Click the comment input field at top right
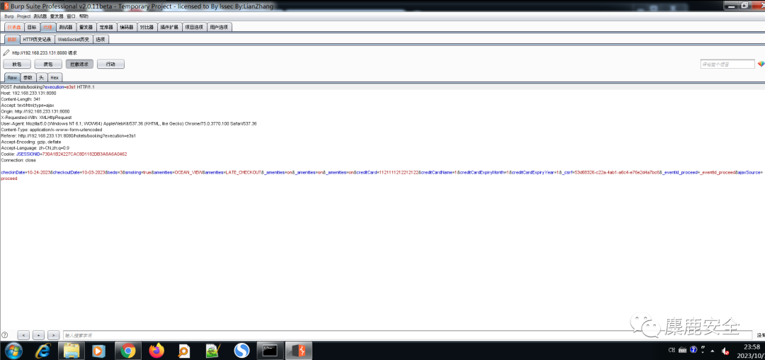The image size is (765, 360). pyautogui.click(x=727, y=64)
